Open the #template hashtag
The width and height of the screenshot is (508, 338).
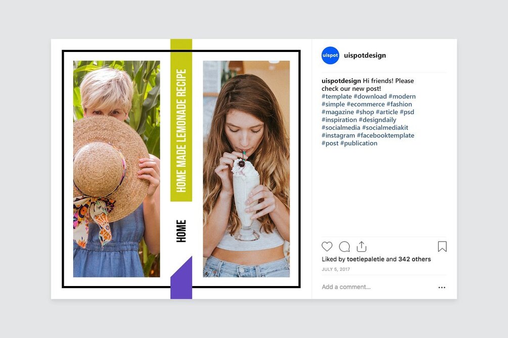point(337,96)
